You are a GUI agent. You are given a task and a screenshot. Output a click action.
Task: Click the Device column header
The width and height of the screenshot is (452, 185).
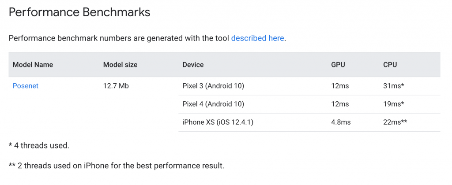pos(193,65)
